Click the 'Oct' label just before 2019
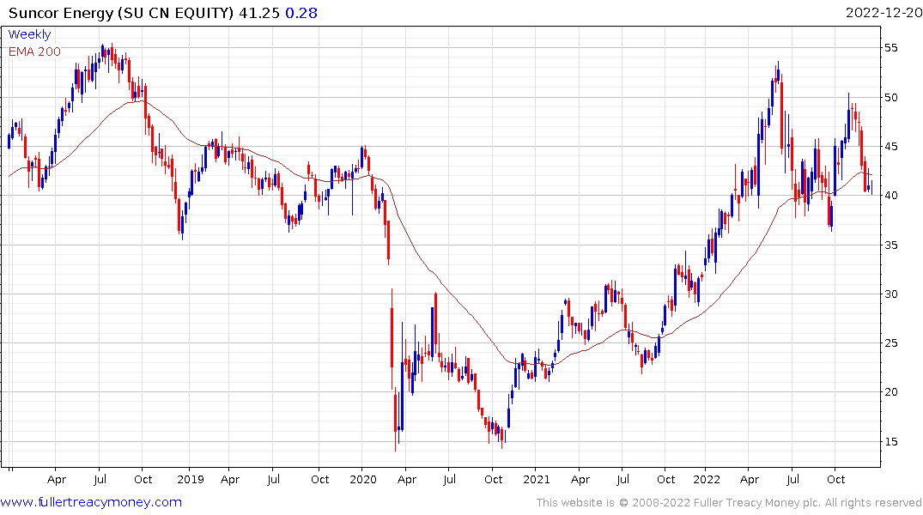923x515 pixels. point(143,480)
